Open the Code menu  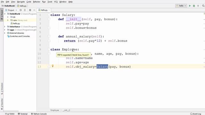[x=29, y=2]
